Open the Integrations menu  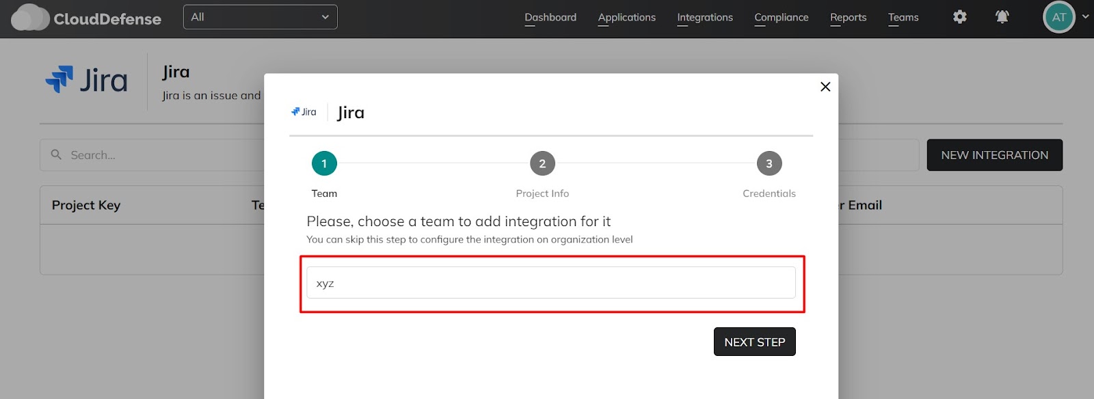705,18
